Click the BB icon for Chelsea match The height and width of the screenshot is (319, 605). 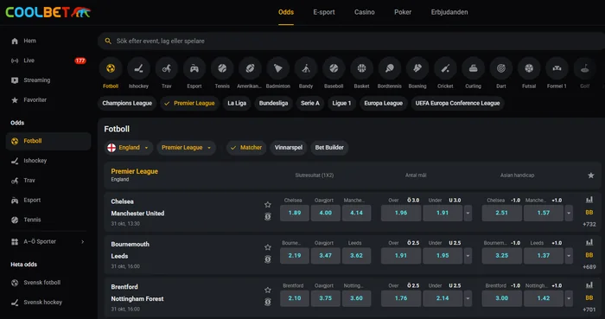click(589, 213)
